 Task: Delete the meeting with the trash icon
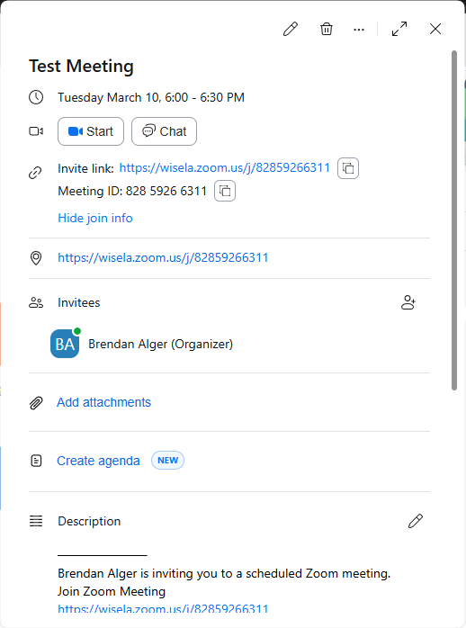[x=327, y=29]
